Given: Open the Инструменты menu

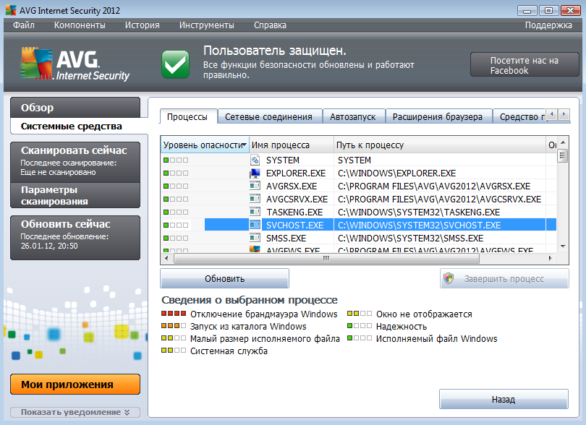Looking at the screenshot, I should [207, 25].
